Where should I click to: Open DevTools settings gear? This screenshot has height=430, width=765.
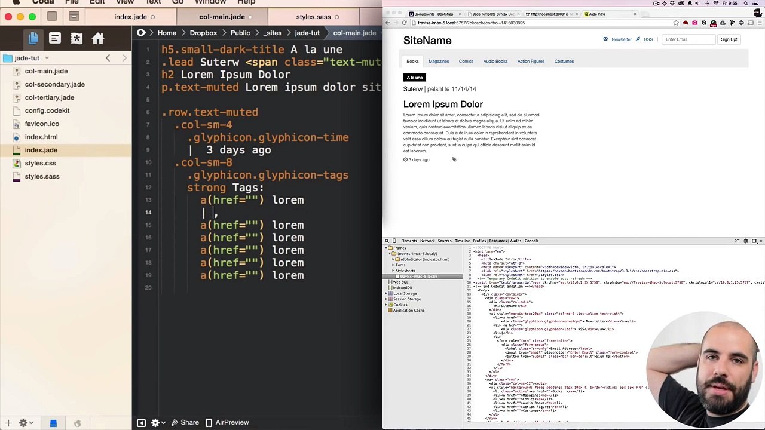745,241
